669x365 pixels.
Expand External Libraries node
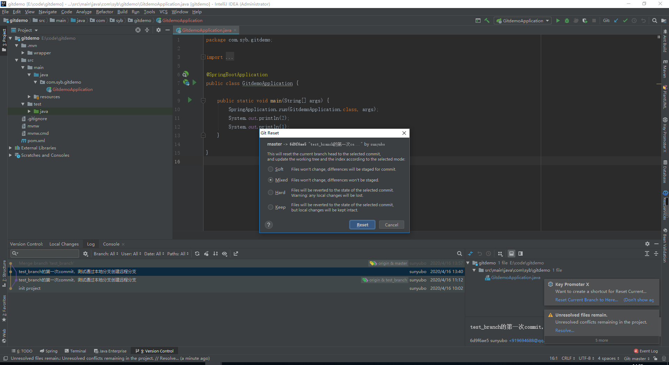pos(10,148)
